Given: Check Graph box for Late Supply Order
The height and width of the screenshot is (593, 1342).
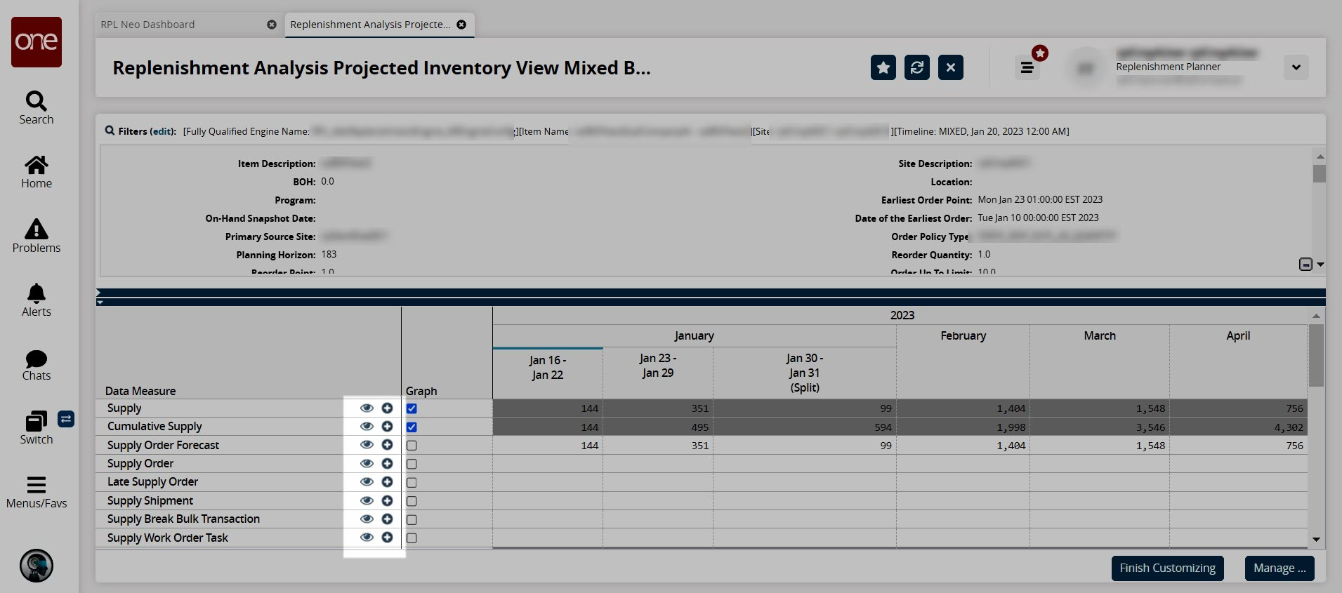Looking at the screenshot, I should 412,482.
